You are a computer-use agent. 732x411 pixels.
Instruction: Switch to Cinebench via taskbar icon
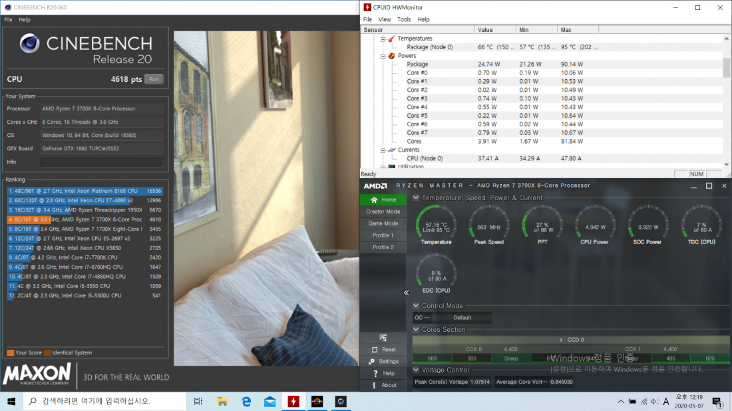point(341,402)
